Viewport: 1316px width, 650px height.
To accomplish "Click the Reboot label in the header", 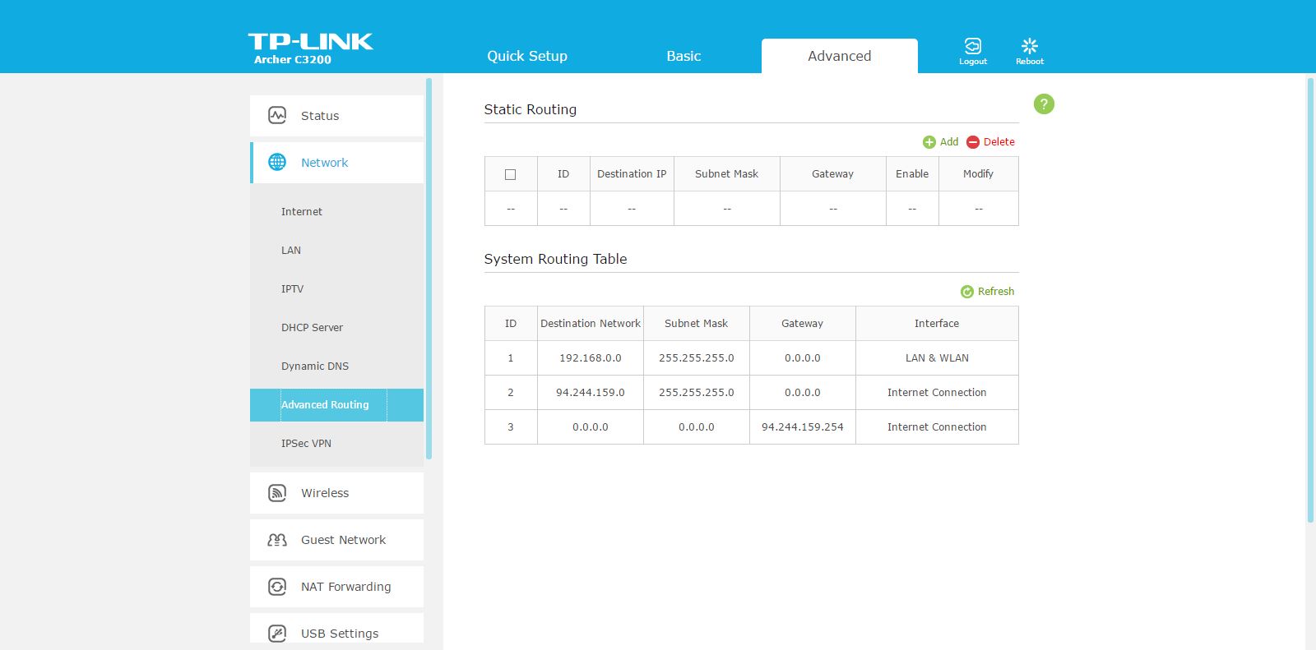I will [1029, 62].
